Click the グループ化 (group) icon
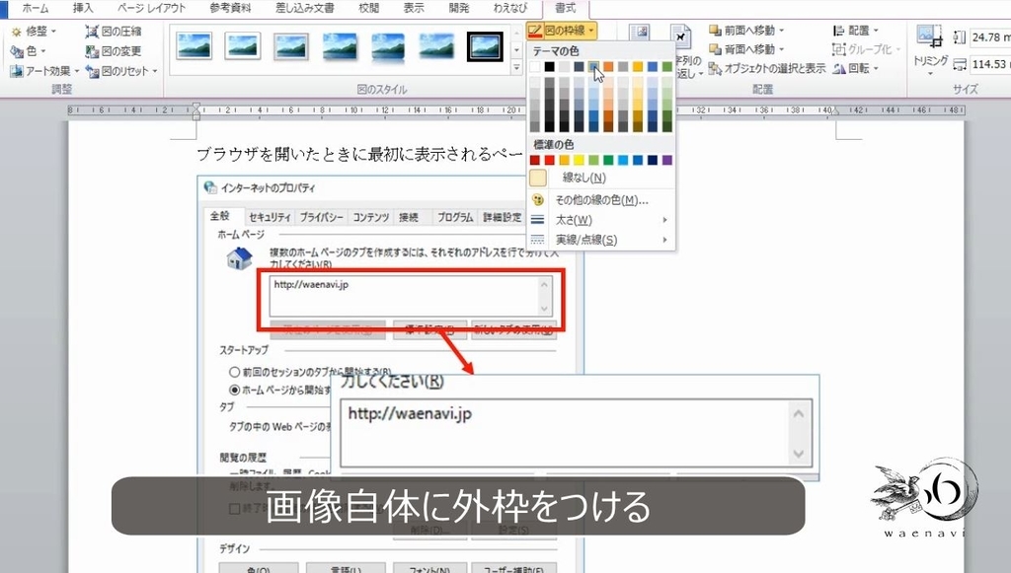1011x573 pixels. (838, 49)
